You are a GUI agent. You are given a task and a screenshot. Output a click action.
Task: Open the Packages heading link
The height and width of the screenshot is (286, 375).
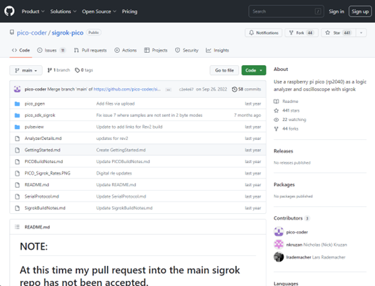(x=284, y=185)
